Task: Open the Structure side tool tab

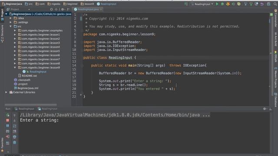Action: 2,34
